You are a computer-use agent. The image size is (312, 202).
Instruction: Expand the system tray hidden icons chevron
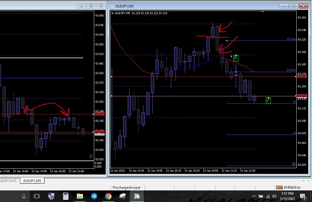click(x=254, y=196)
